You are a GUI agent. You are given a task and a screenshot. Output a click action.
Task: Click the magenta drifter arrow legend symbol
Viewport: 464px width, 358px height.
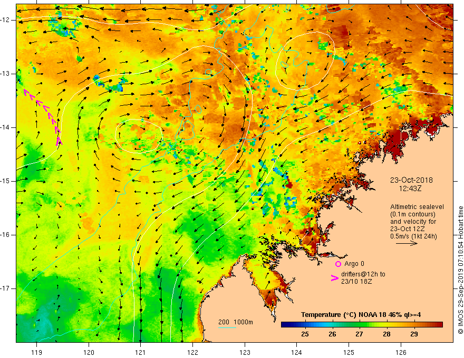tap(334, 278)
